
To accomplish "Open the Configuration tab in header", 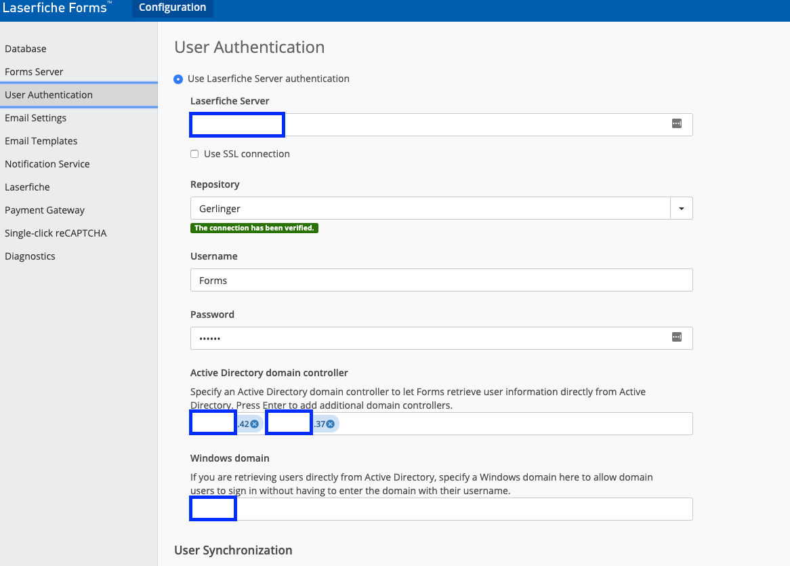I will [172, 8].
